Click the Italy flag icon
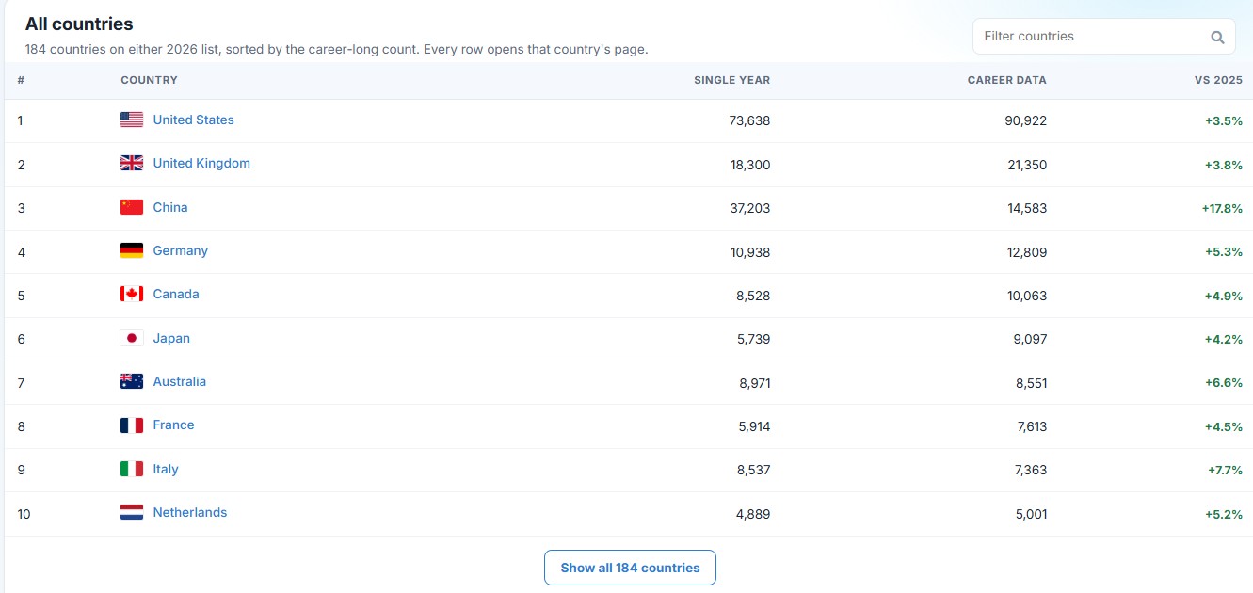Screen dimensions: 1253x593 pyautogui.click(x=132, y=469)
